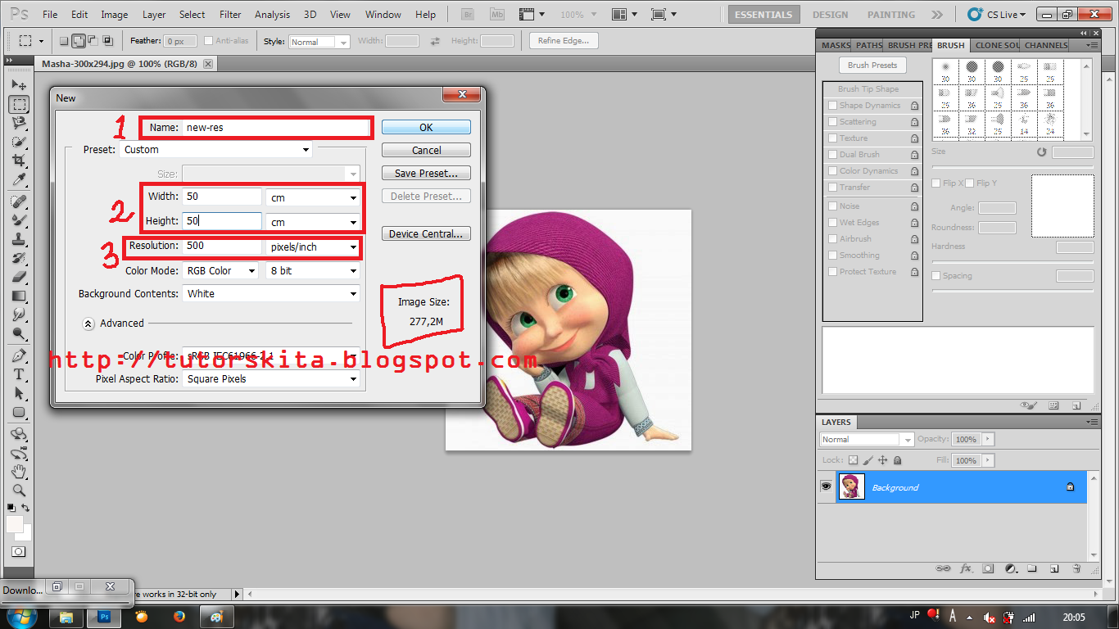
Task: Open the Resolution pixels/inch dropdown
Action: [x=313, y=247]
